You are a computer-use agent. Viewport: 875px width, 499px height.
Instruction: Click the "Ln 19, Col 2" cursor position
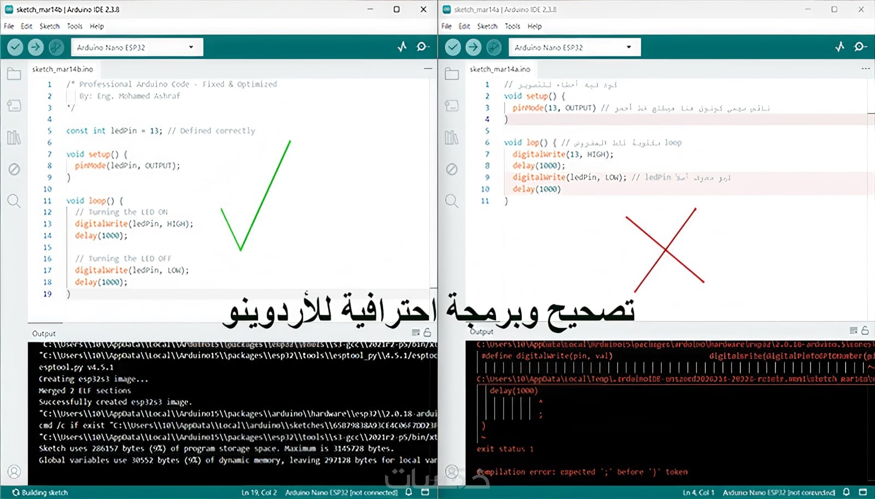[259, 492]
